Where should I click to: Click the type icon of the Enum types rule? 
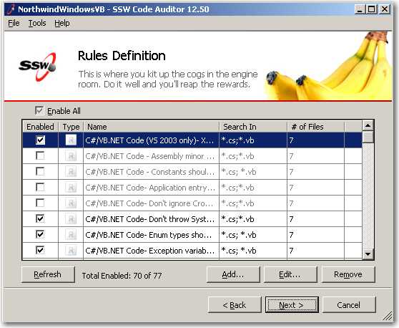point(71,235)
